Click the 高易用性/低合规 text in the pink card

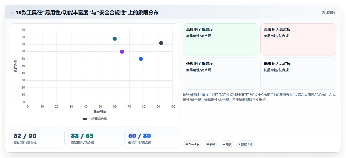pos(276,36)
